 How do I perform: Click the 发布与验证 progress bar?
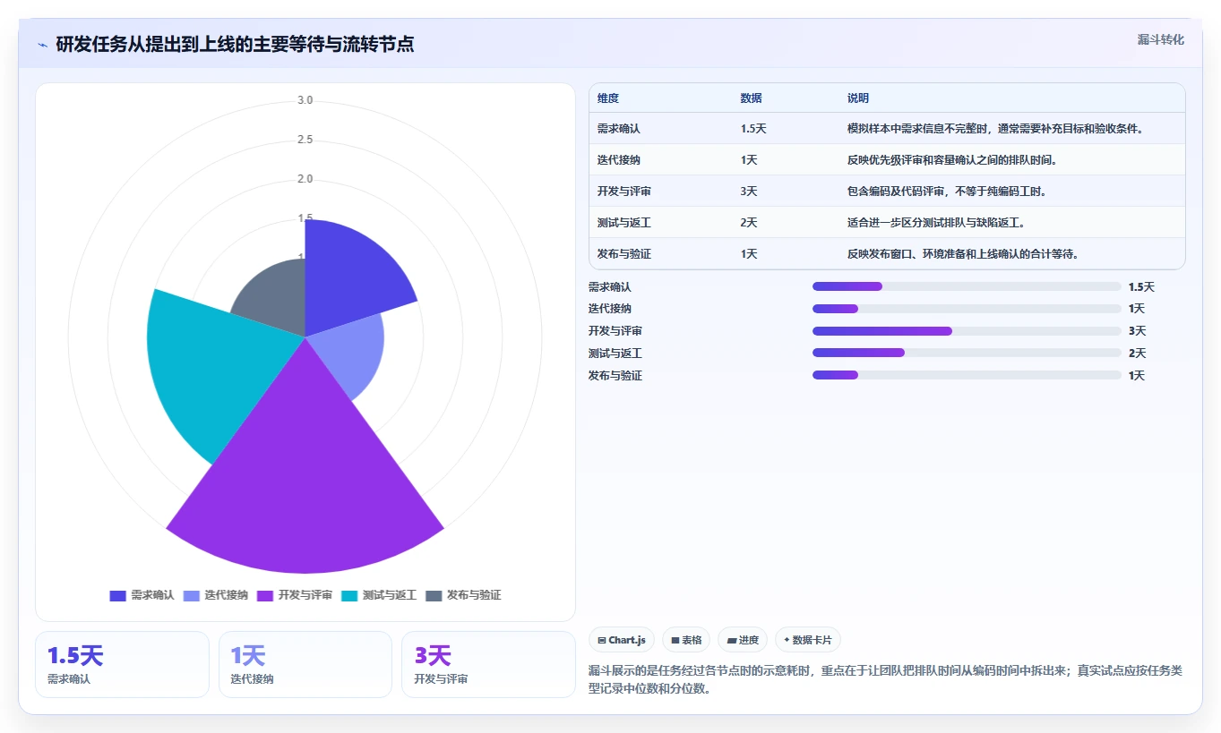967,376
